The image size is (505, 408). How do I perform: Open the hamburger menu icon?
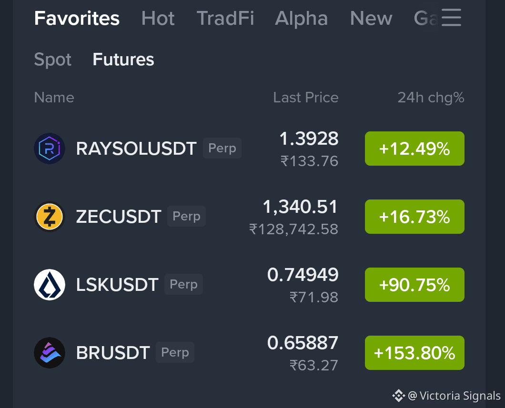451,17
